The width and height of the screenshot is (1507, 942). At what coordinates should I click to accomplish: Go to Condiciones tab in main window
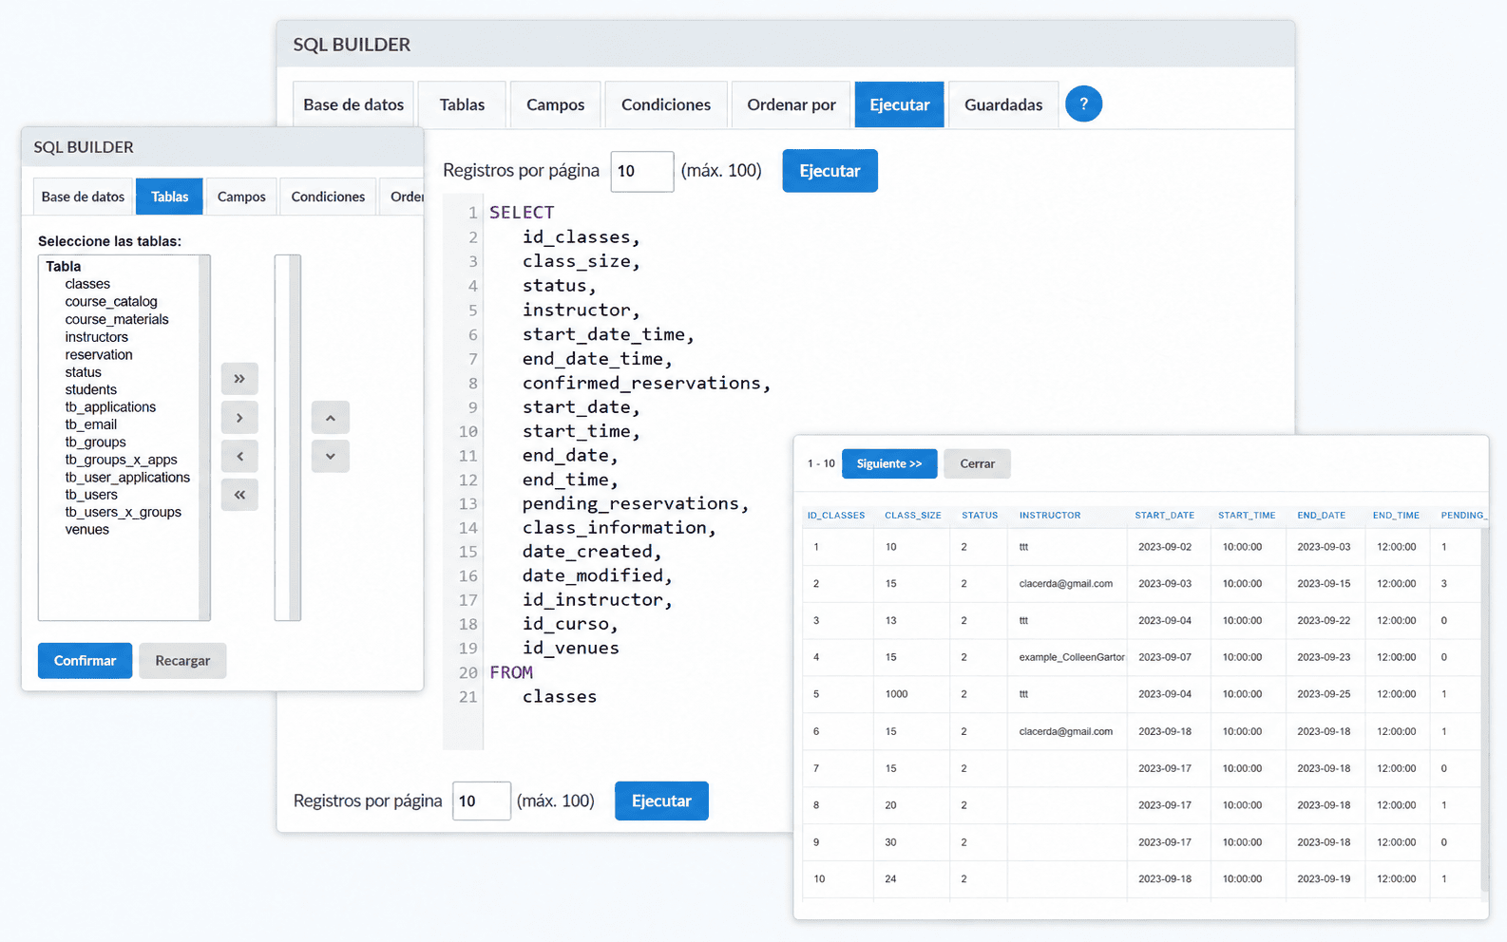pyautogui.click(x=666, y=104)
